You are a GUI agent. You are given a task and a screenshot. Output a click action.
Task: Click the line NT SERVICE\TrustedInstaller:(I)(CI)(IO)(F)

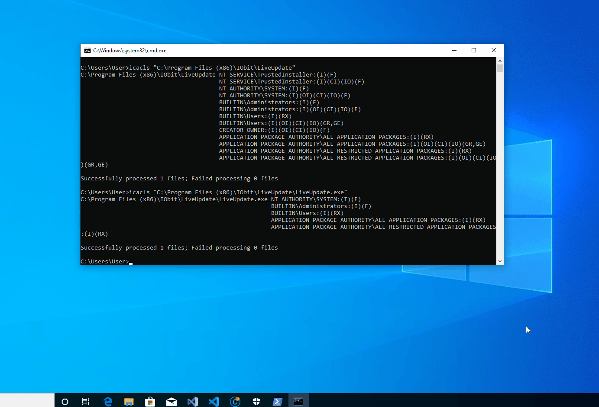click(x=291, y=82)
